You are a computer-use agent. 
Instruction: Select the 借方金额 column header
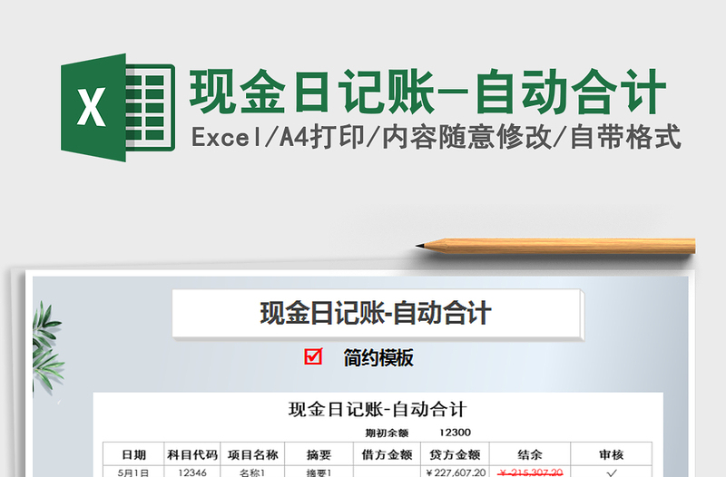click(387, 454)
